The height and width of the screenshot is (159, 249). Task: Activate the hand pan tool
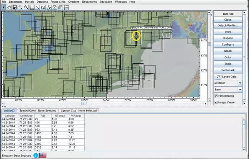click(9, 7)
